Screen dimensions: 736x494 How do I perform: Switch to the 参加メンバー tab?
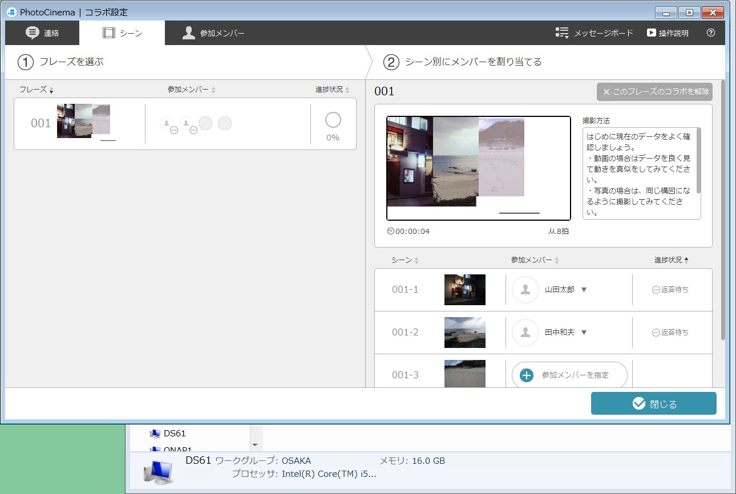213,33
